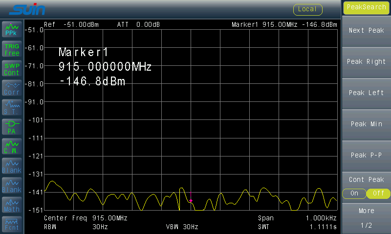
Task: Choose Peak Min from the menu
Action: 366,124
